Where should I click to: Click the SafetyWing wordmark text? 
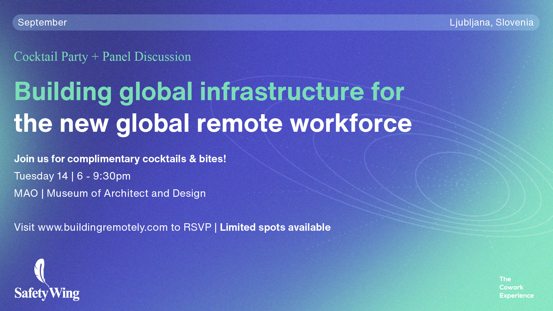point(47,293)
